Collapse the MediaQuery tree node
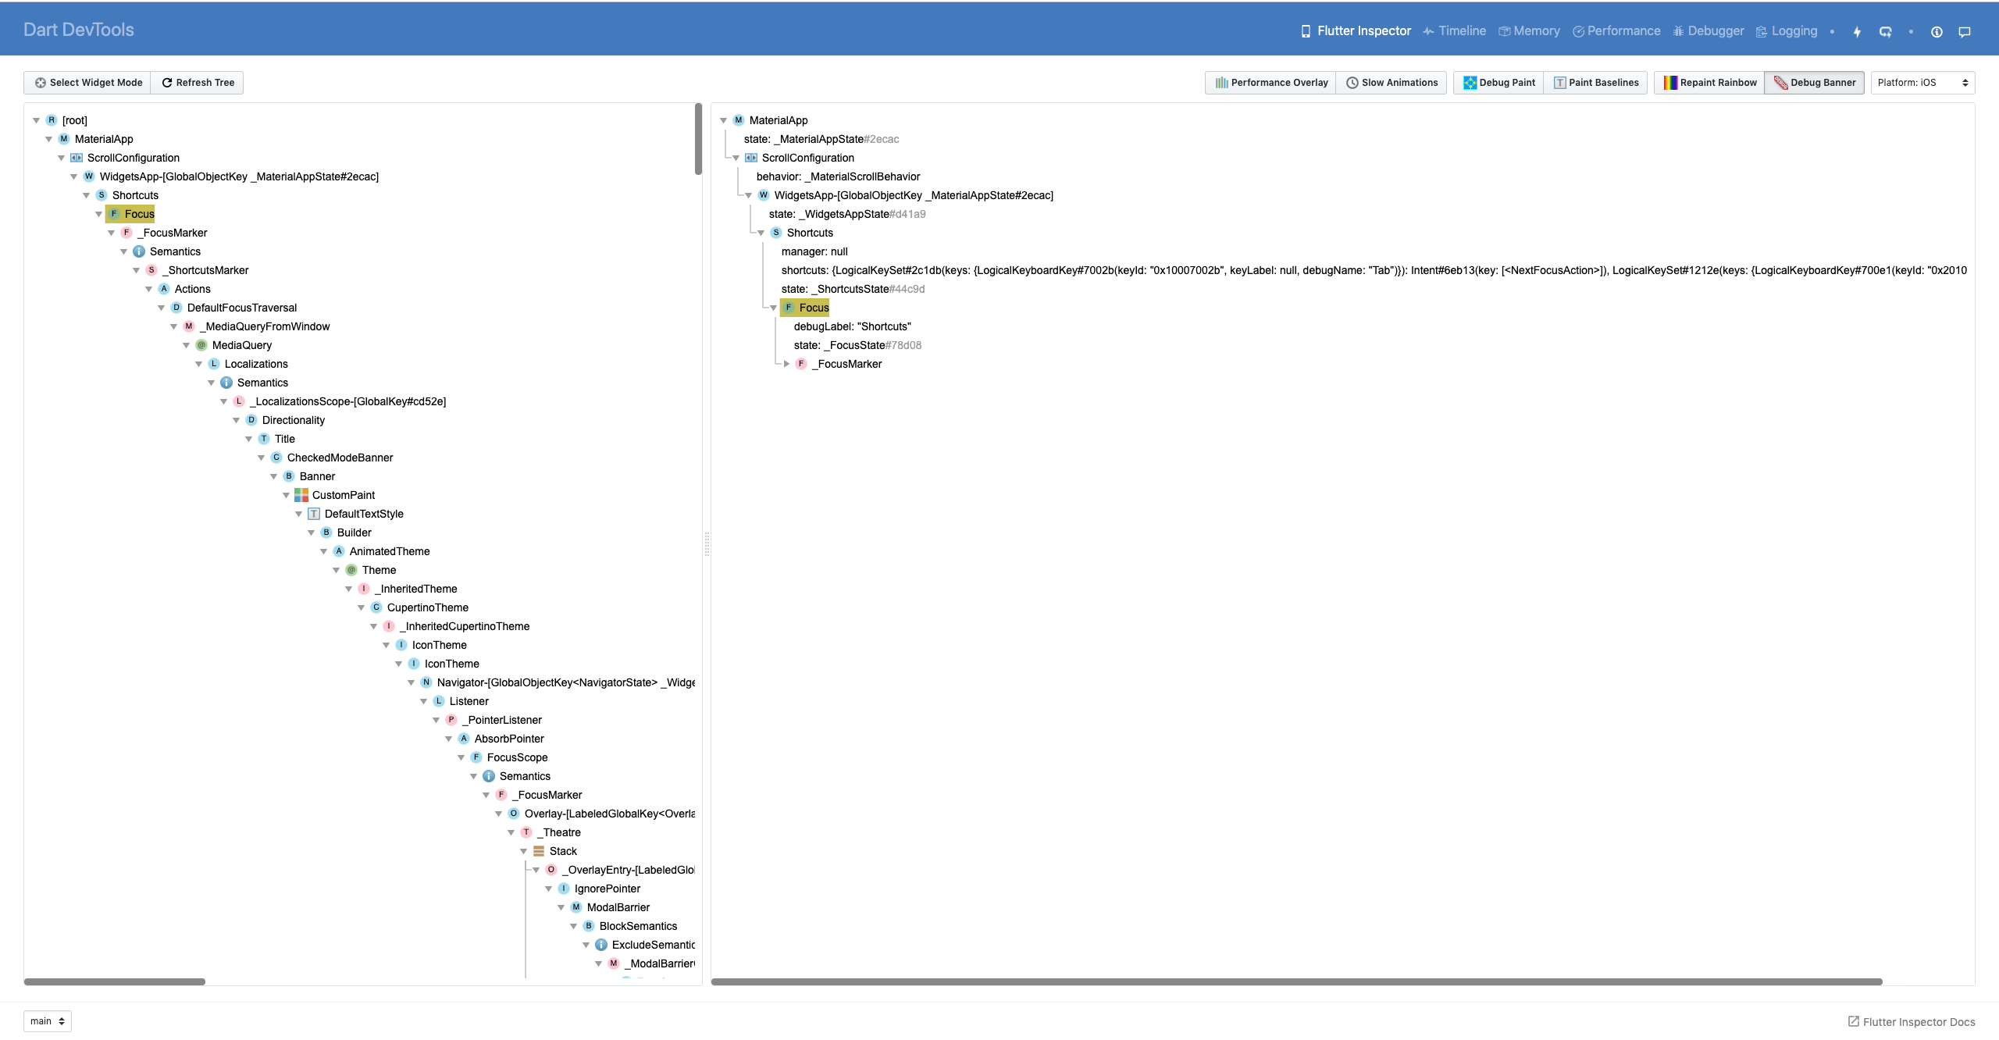The width and height of the screenshot is (1999, 1040). 187,344
